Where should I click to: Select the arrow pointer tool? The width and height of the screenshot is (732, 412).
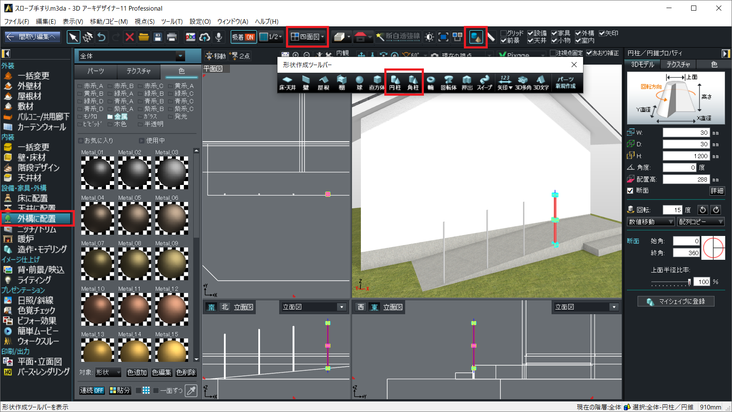[73, 37]
